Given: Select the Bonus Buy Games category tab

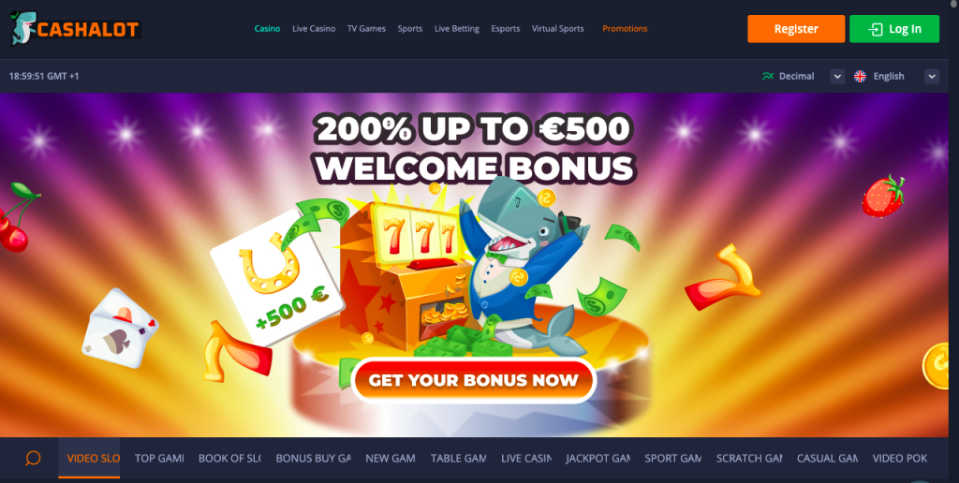Looking at the screenshot, I should (313, 458).
